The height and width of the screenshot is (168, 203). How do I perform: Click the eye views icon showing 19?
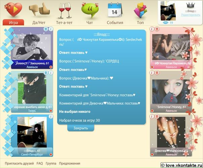click(165, 23)
